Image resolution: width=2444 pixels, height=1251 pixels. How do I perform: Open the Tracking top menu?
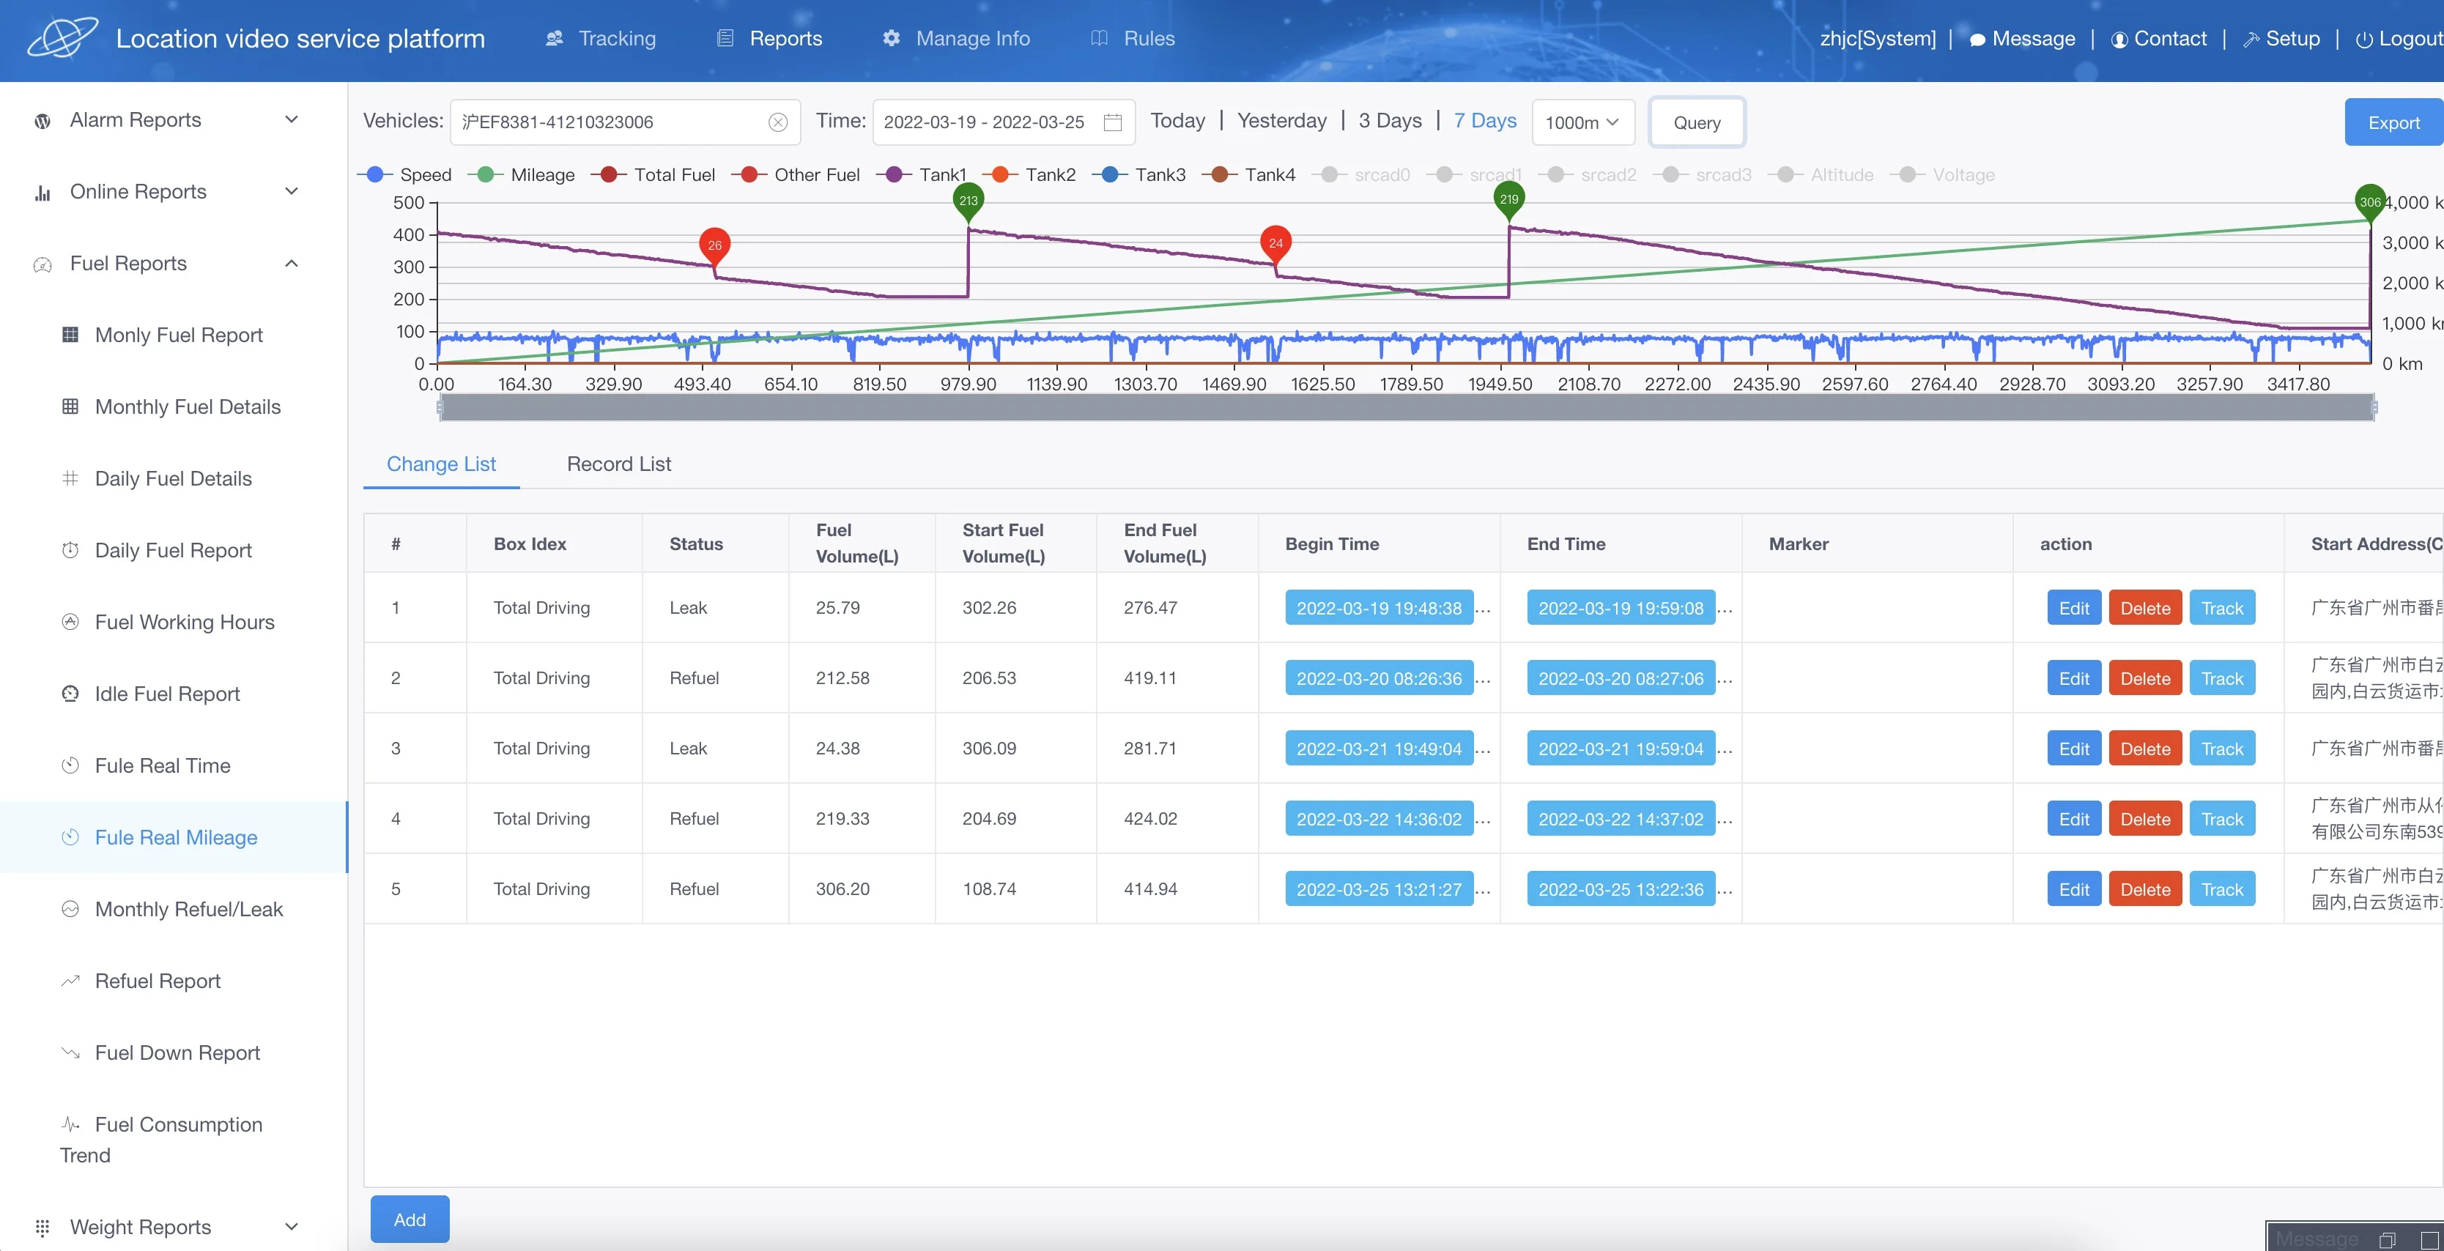(x=601, y=39)
